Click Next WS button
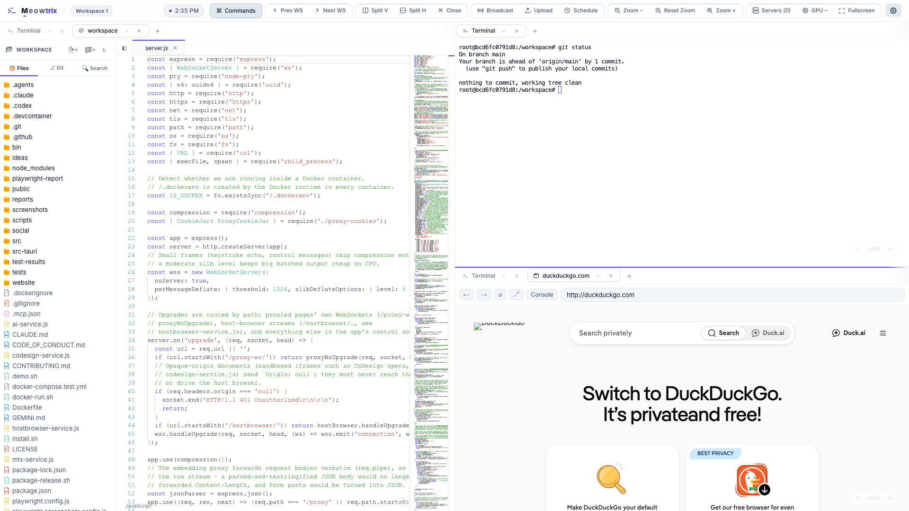This screenshot has height=511, width=909. [330, 10]
